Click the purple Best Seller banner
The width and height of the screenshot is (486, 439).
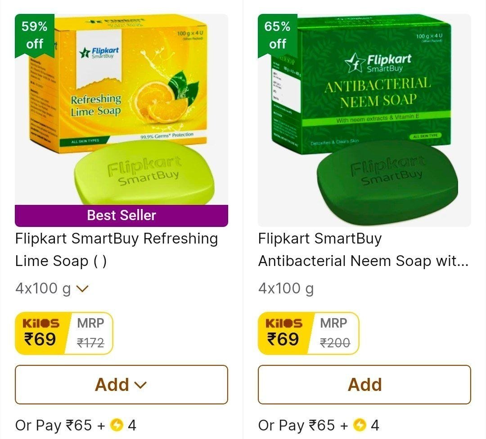121,215
